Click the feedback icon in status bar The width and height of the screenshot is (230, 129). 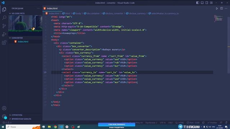pos(221,123)
